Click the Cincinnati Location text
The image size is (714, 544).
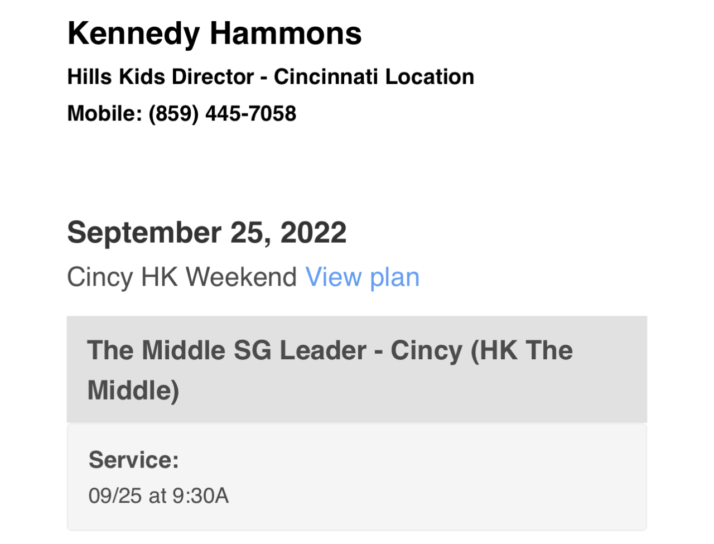pos(374,77)
